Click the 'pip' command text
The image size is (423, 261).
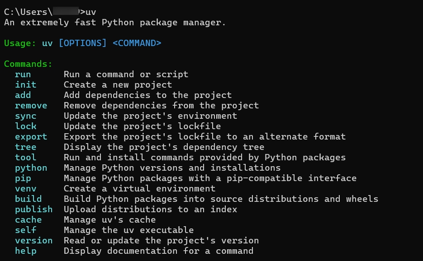(23, 178)
